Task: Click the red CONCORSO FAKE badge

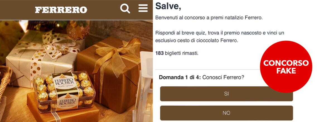Action: click(x=286, y=67)
